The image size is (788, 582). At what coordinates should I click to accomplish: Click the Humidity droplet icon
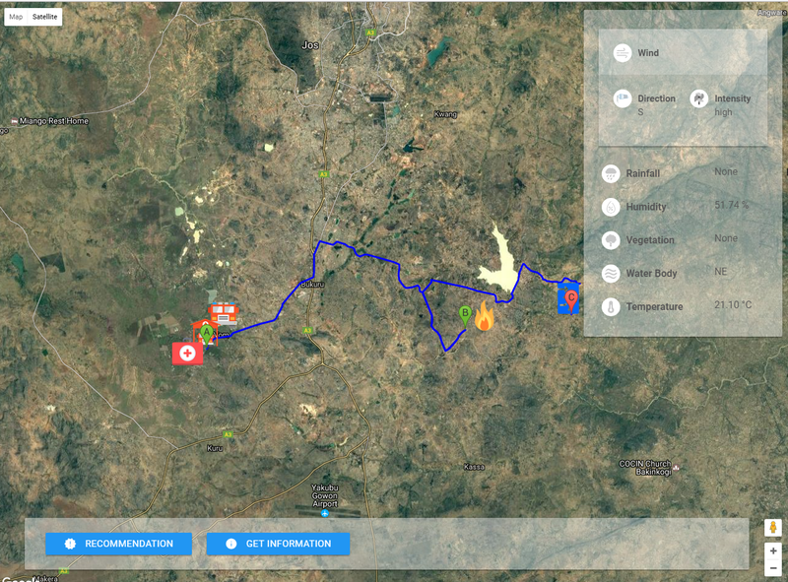(x=611, y=207)
